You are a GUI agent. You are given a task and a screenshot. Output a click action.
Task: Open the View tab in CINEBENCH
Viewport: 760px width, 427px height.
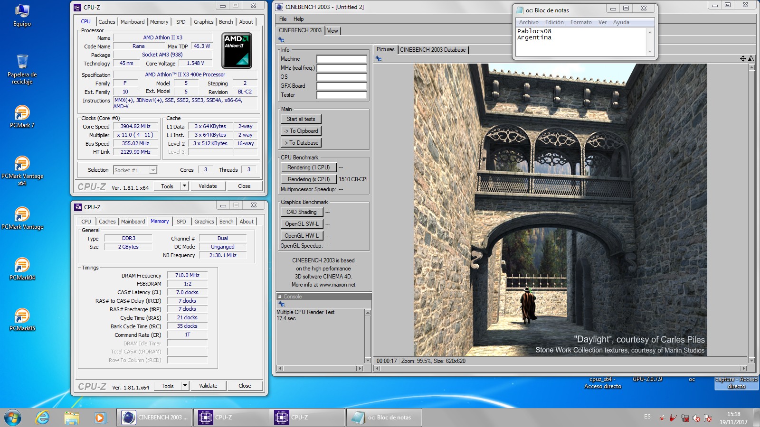pos(332,31)
